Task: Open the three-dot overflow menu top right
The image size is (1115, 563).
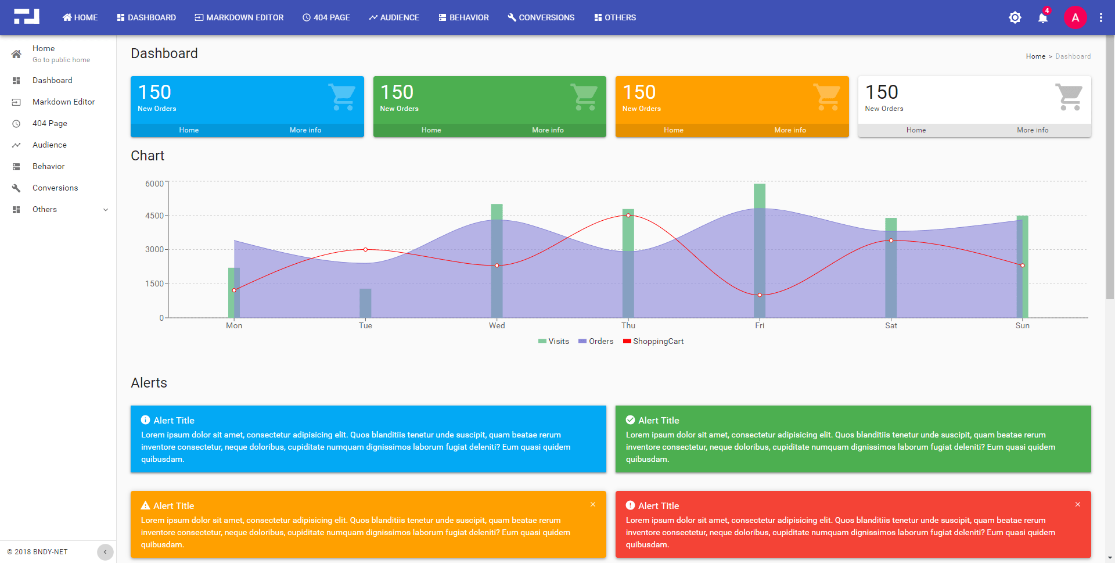Action: coord(1101,17)
